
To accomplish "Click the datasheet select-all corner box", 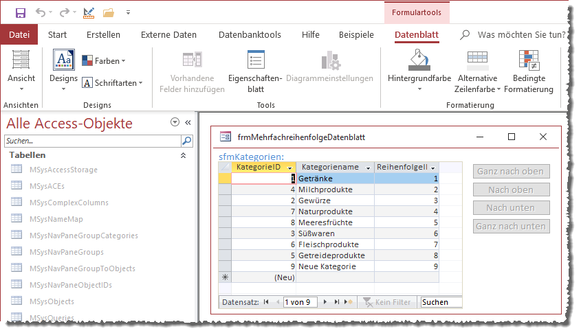I will [225, 168].
